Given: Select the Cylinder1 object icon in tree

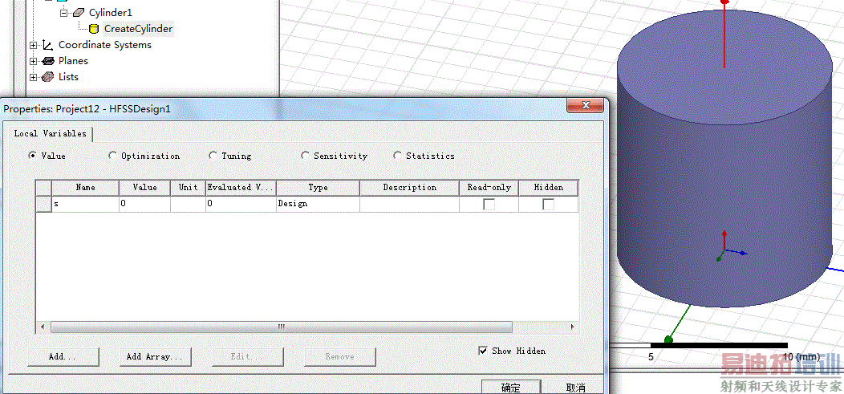Looking at the screenshot, I should click(x=79, y=12).
